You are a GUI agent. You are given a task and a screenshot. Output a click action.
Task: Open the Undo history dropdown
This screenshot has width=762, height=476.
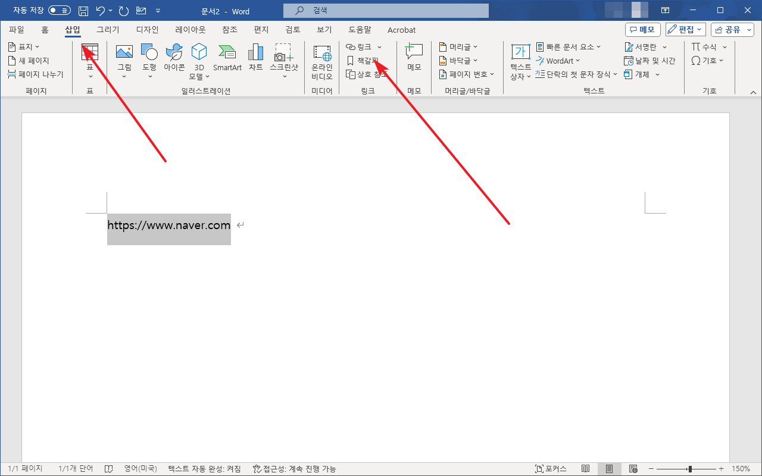pyautogui.click(x=111, y=11)
